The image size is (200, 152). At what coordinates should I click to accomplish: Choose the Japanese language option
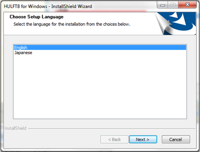coord(23,53)
